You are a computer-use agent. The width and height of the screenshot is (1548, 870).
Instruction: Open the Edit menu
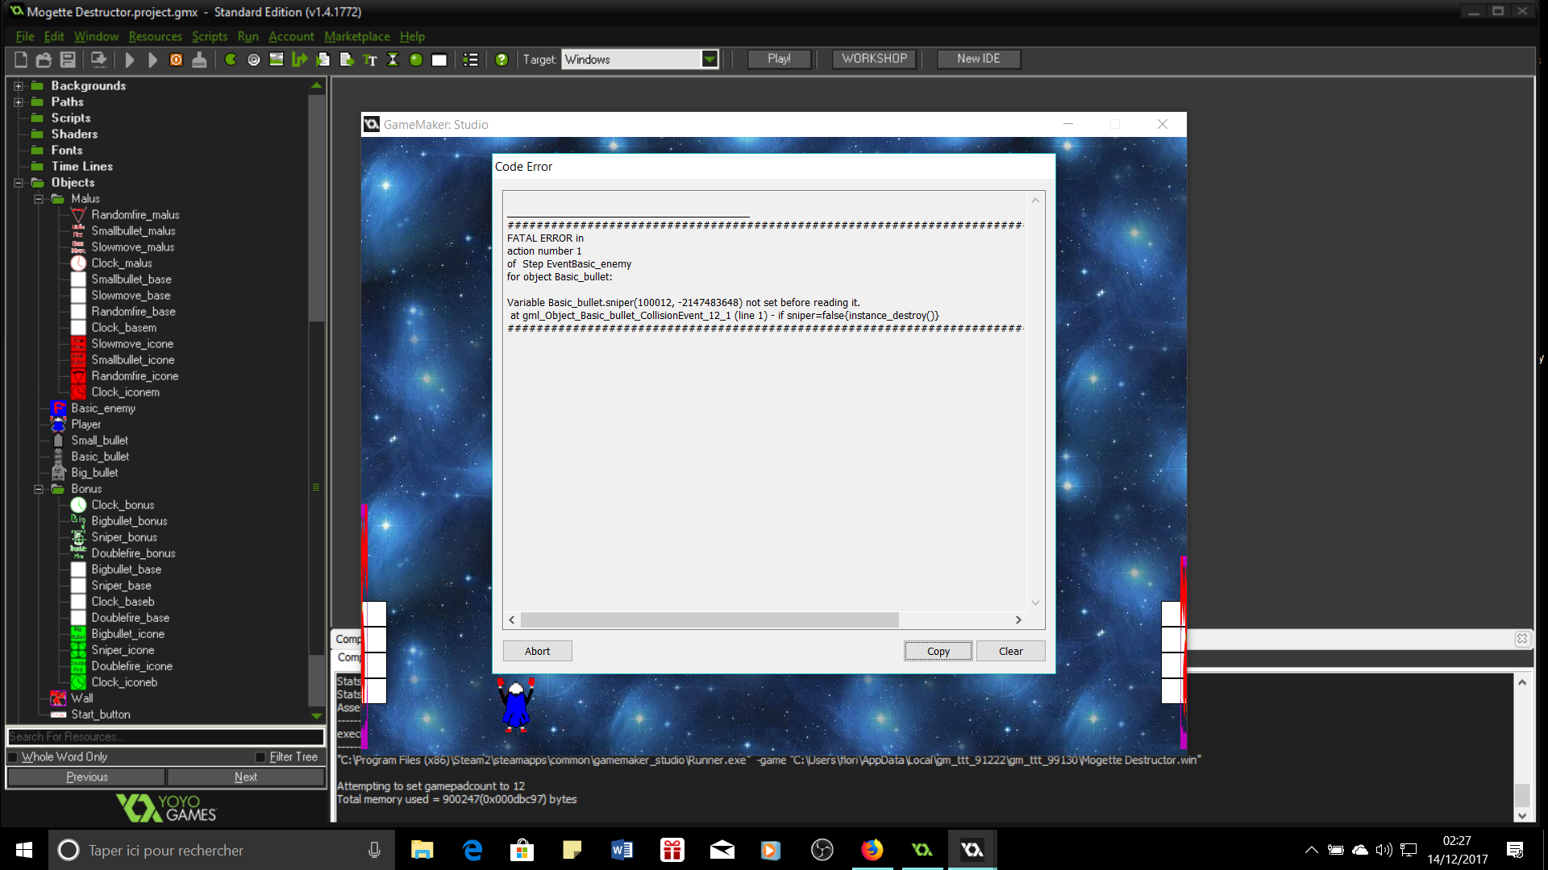click(54, 36)
